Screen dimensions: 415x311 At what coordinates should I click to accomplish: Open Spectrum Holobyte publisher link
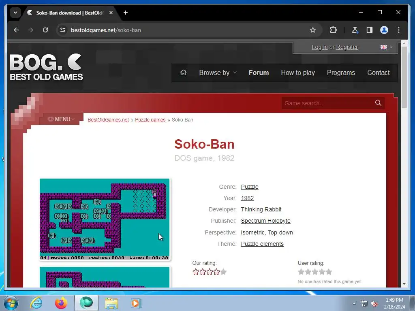(x=265, y=221)
